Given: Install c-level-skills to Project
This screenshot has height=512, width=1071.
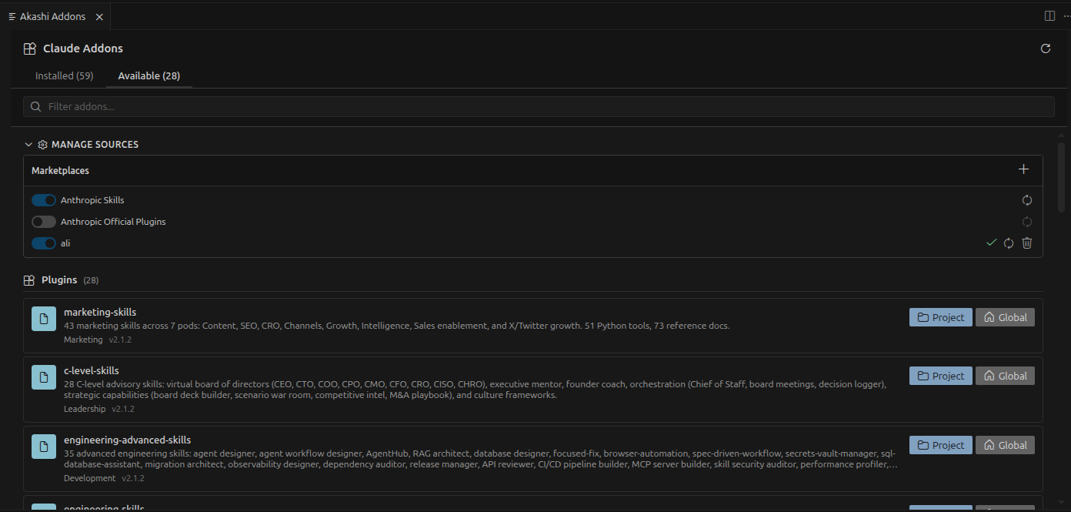Looking at the screenshot, I should pyautogui.click(x=941, y=376).
